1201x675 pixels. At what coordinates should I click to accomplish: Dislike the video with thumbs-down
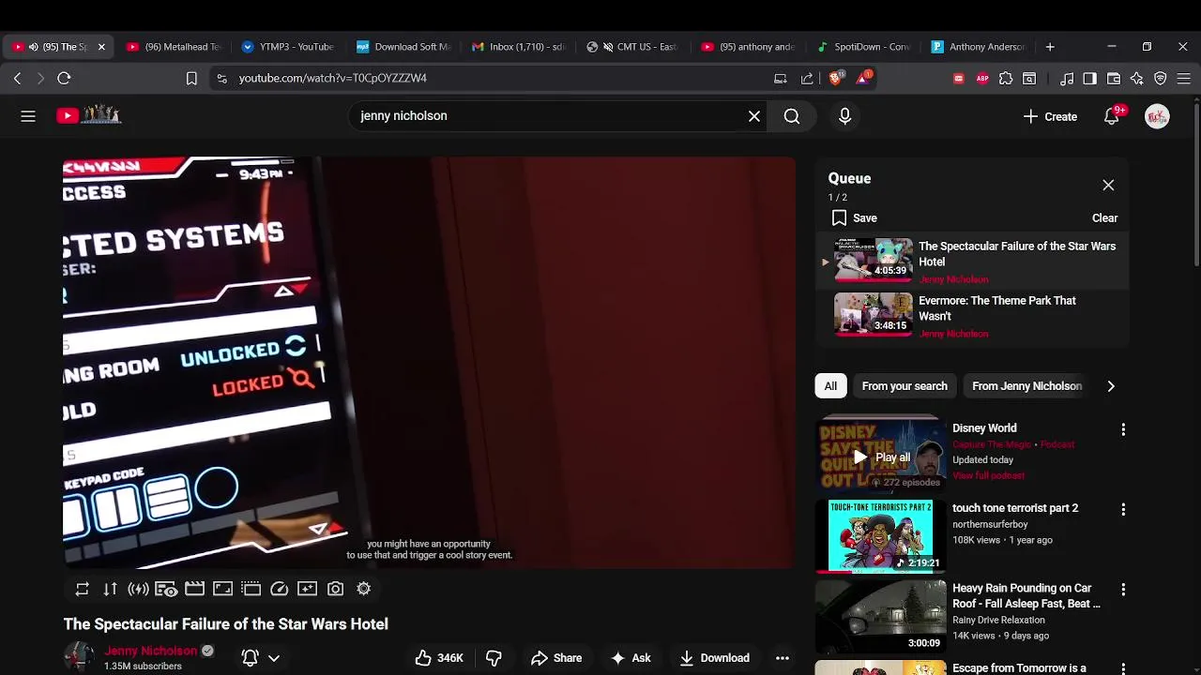tap(494, 658)
